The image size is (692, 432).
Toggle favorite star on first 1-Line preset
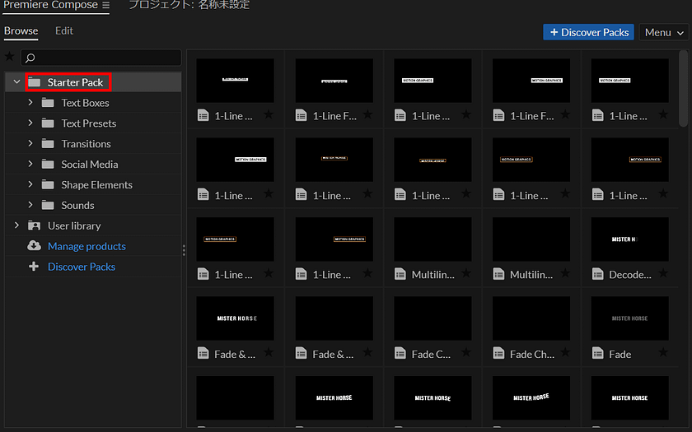[x=269, y=116]
